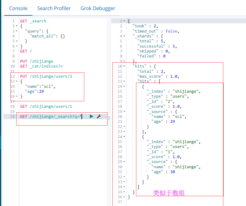Collapse the request body at editor line 2
This screenshot has width=246, height=206.
pyautogui.click(x=17, y=26)
